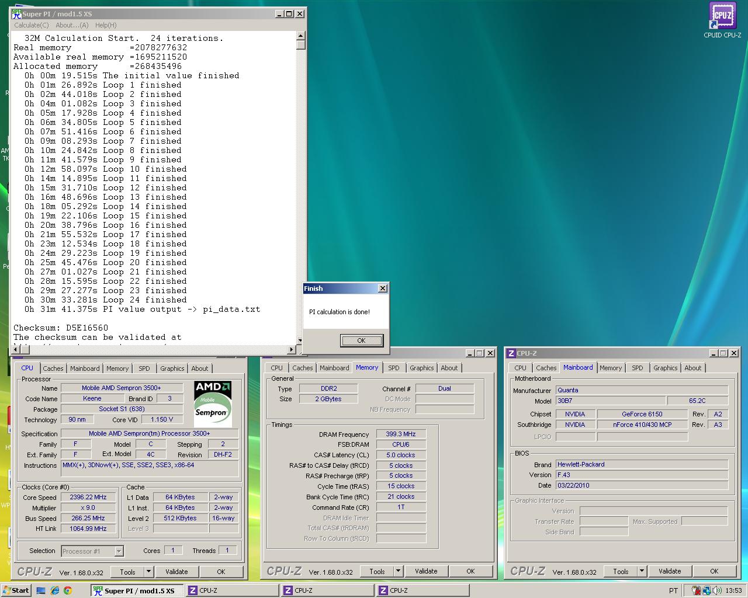Image resolution: width=748 pixels, height=598 pixels.
Task: Click the Bus Speed value 266.25 MHz
Action: coord(88,518)
